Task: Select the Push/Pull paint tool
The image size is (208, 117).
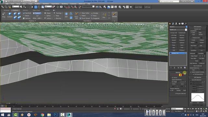Action: click(76, 15)
